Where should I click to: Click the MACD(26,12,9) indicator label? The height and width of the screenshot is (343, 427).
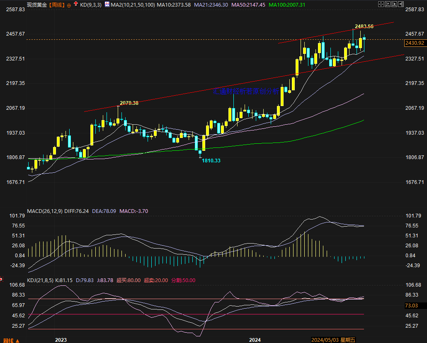coord(44,211)
